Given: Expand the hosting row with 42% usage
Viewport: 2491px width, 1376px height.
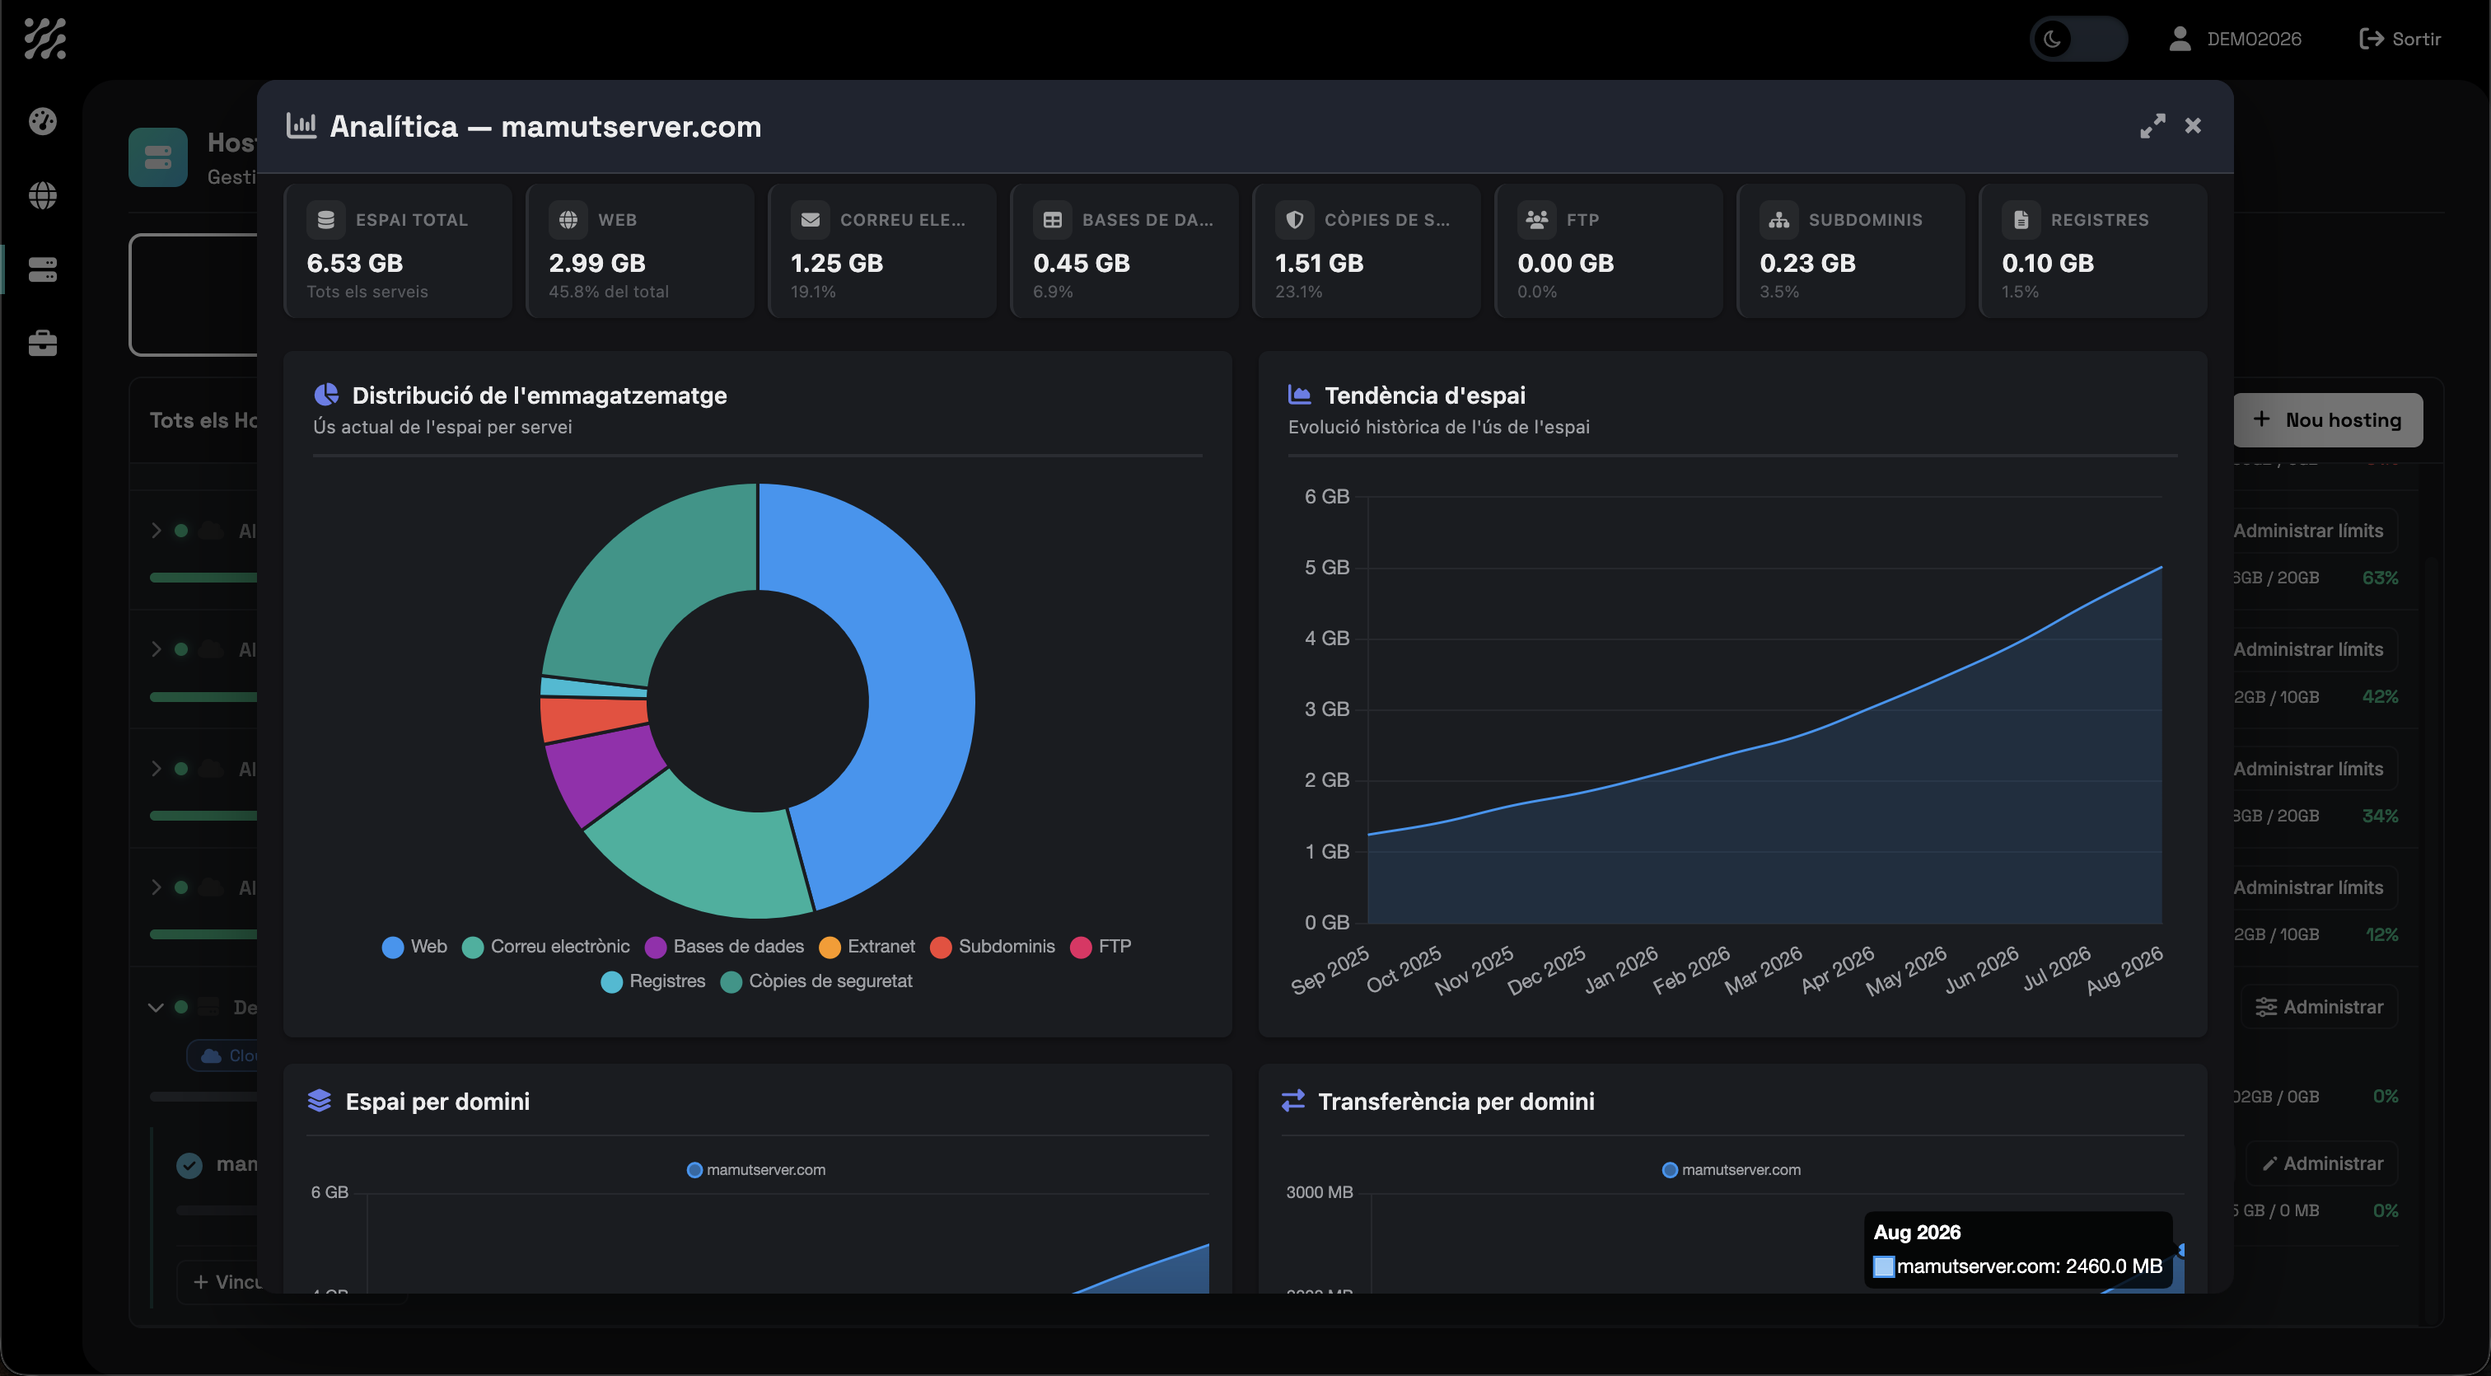Looking at the screenshot, I should pyautogui.click(x=156, y=648).
